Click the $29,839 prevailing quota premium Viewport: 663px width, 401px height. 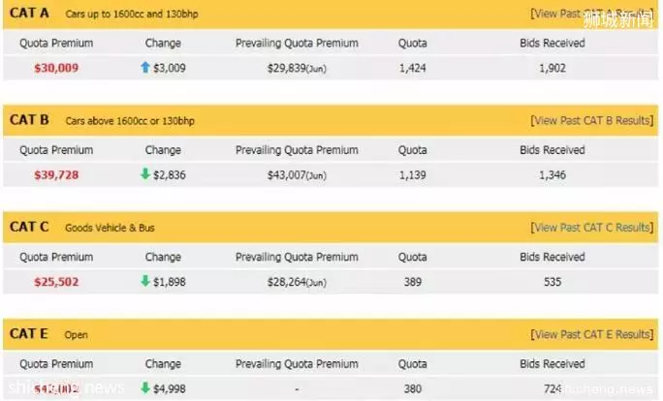click(x=297, y=68)
